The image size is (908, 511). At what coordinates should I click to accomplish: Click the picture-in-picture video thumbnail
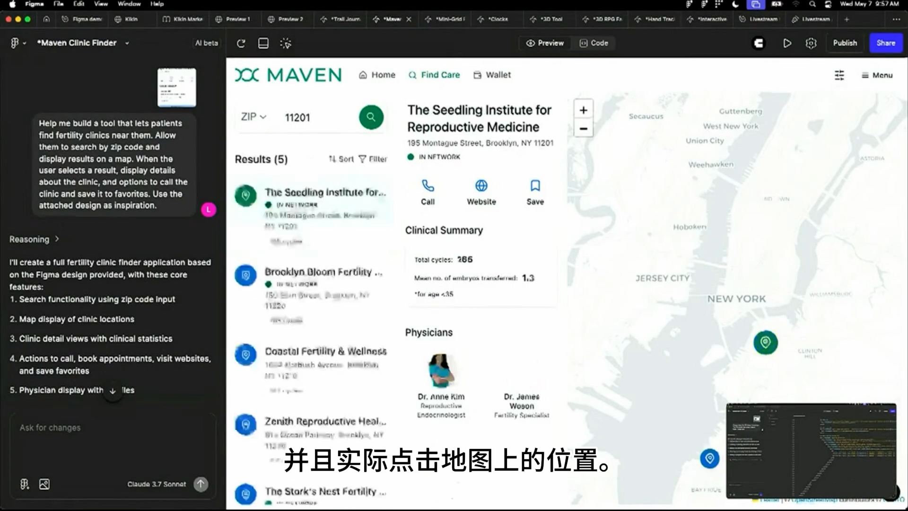point(812,451)
